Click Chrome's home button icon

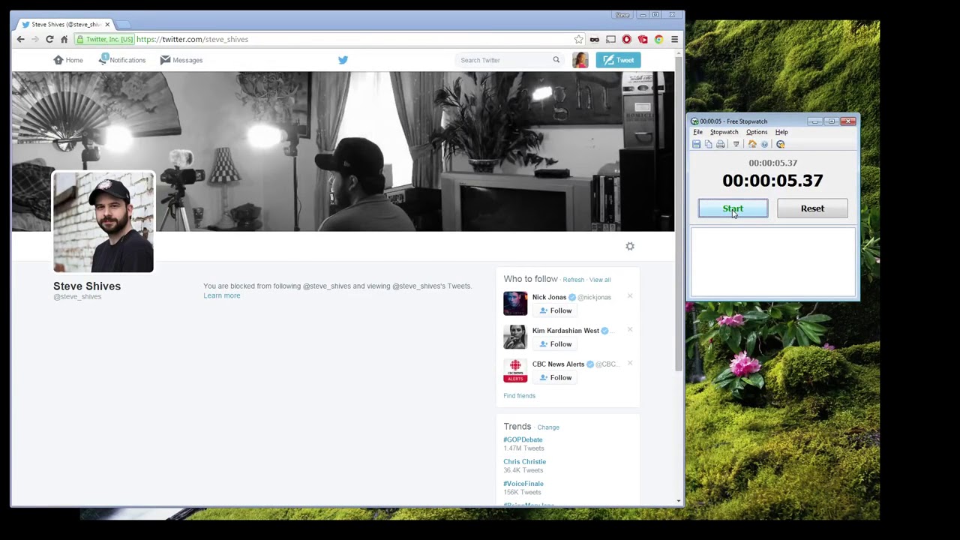[x=64, y=39]
